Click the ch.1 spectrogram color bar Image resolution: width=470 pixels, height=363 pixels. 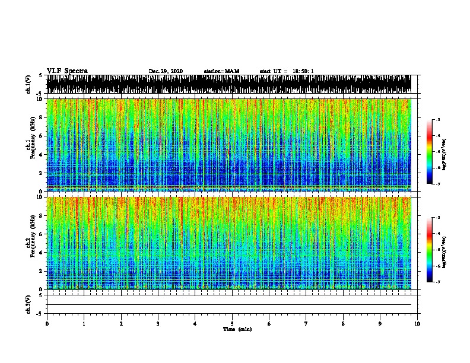pyautogui.click(x=429, y=152)
